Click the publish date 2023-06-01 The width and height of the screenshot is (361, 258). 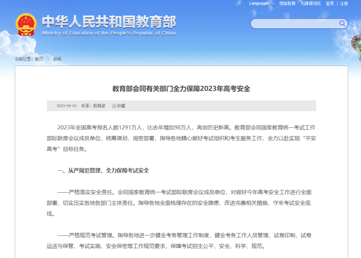click(x=66, y=106)
